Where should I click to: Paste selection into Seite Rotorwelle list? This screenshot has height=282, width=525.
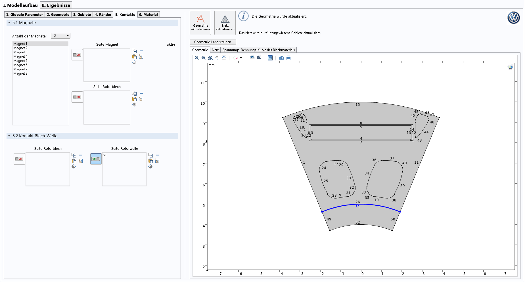(x=150, y=161)
